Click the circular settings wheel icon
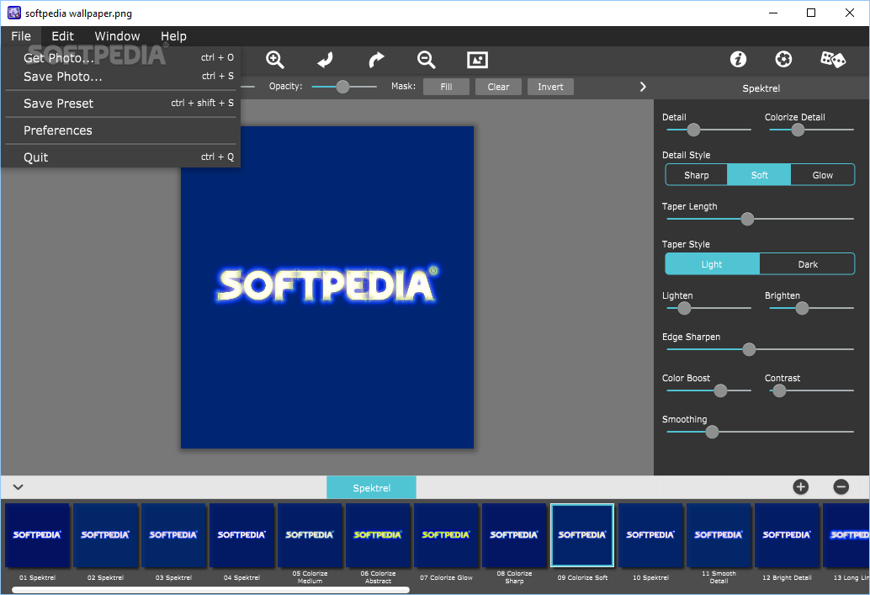This screenshot has width=870, height=595. [x=783, y=59]
